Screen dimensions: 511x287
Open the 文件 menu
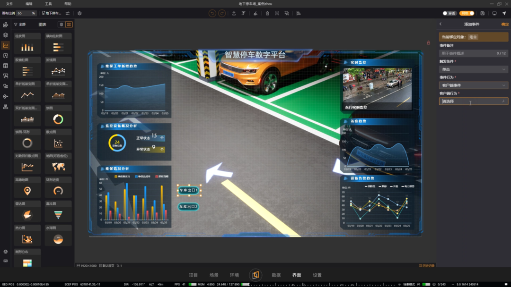click(x=9, y=4)
